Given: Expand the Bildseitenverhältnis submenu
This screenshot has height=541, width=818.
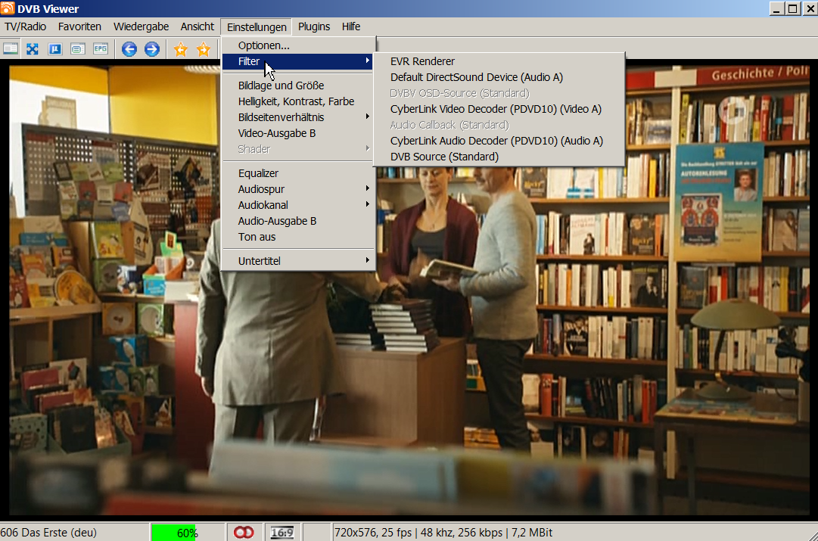Looking at the screenshot, I should [281, 117].
